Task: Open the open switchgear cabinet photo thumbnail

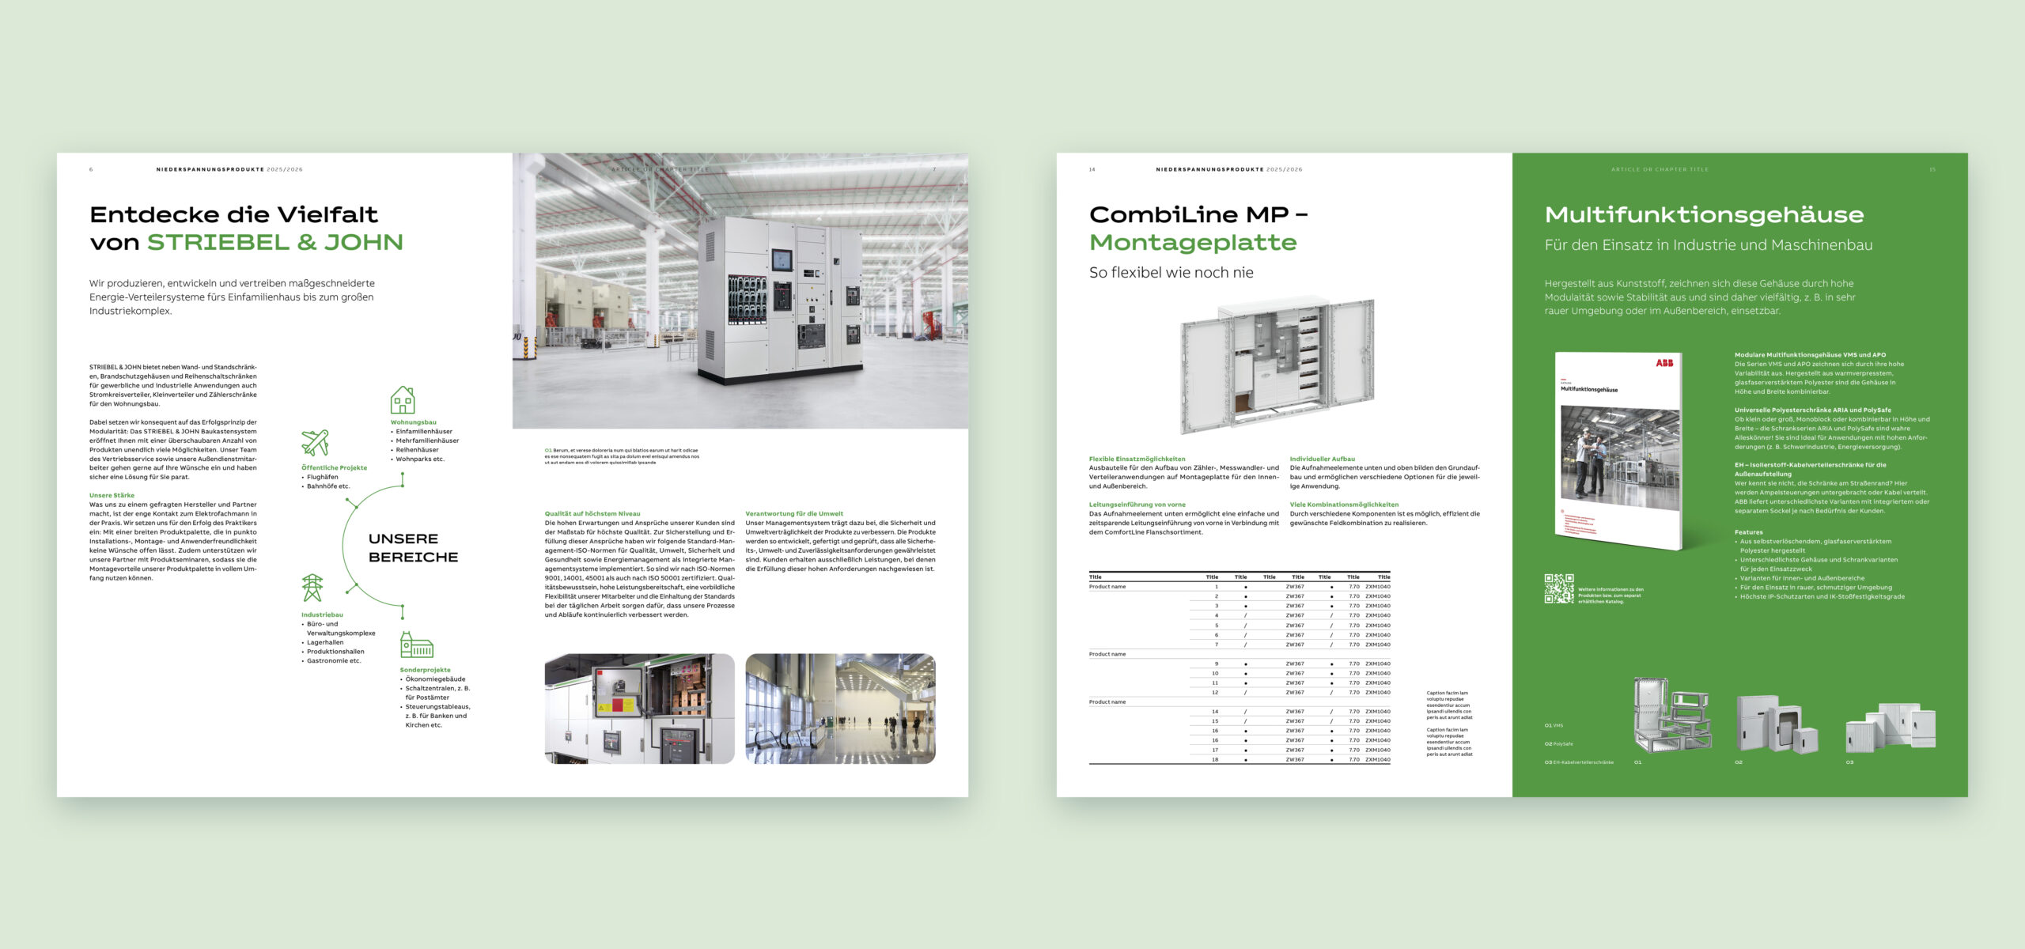Action: click(x=639, y=709)
